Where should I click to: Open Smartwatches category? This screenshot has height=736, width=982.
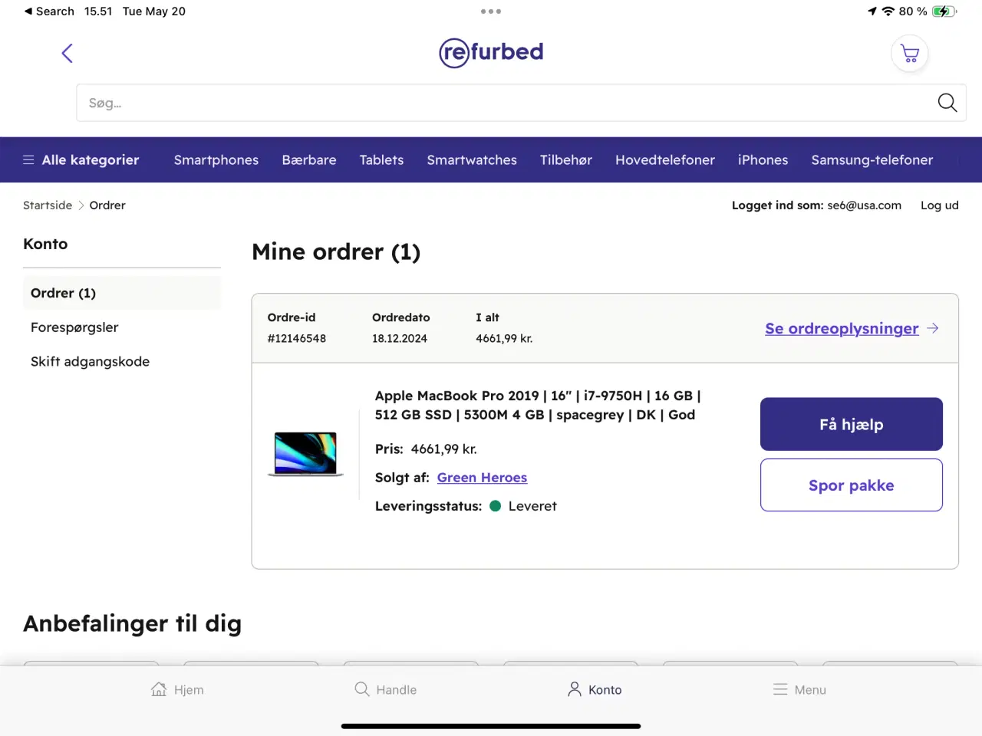click(x=472, y=159)
